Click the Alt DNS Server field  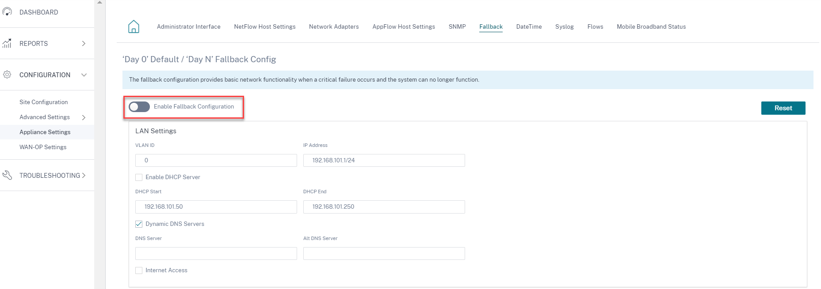[384, 253]
